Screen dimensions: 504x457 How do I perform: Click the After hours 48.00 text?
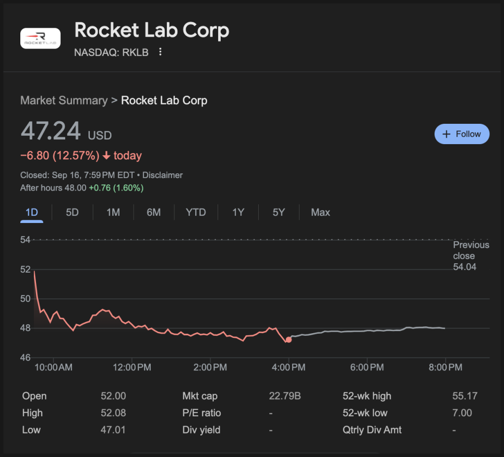point(53,188)
